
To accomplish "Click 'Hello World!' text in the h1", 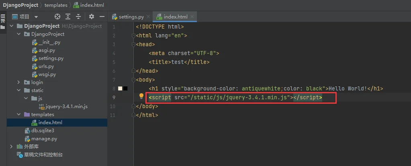I will [348, 89].
